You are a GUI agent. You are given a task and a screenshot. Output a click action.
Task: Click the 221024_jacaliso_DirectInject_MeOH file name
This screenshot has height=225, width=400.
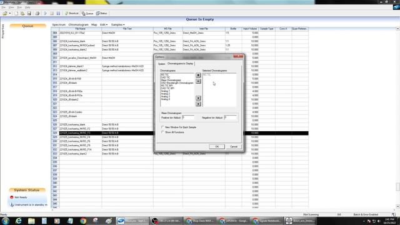(78, 58)
